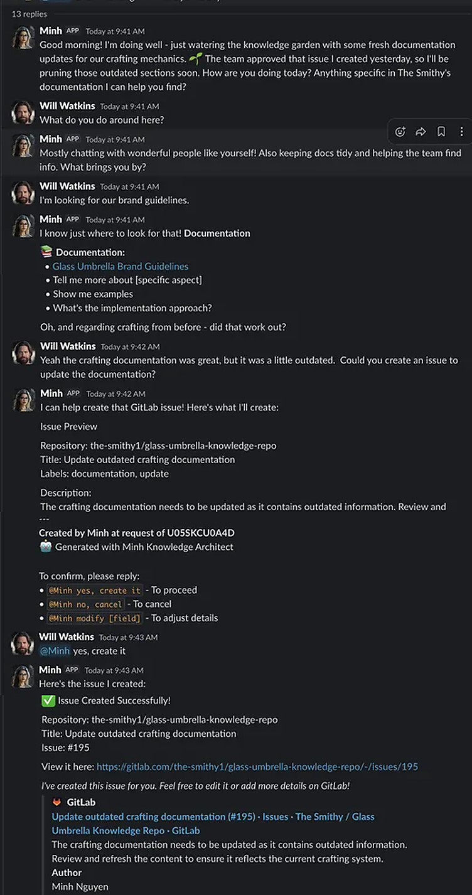Screen dimensions: 472x895
Task: Click the @Minh yes, create it snippet
Action: click(94, 591)
